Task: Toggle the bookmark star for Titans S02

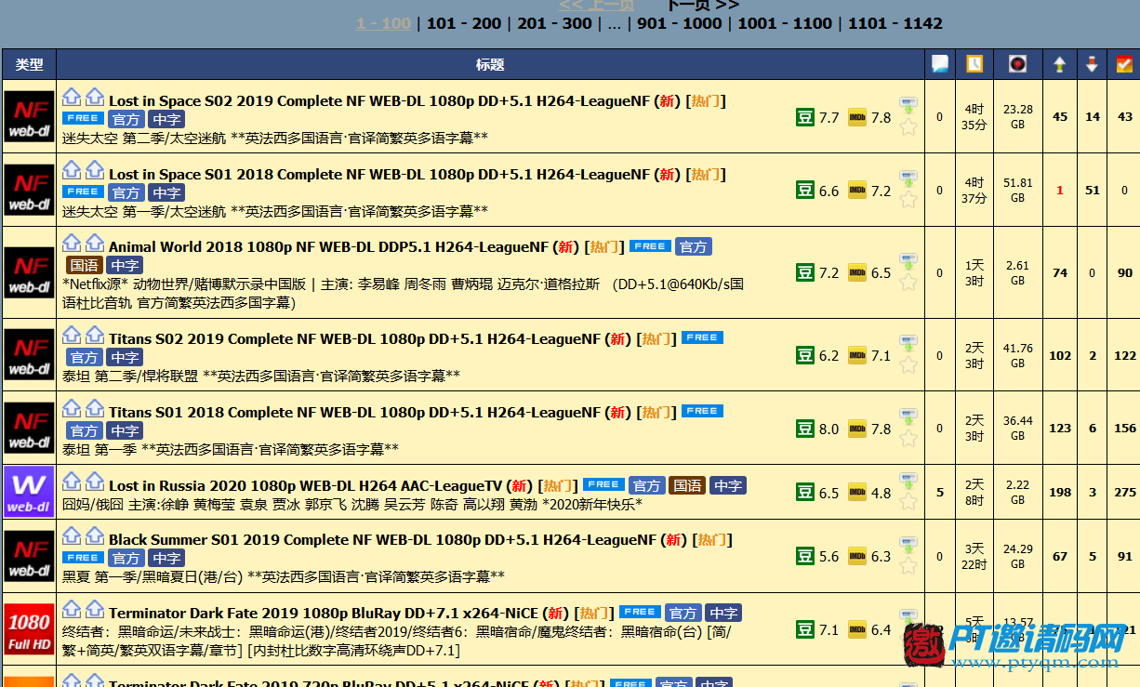Action: pyautogui.click(x=908, y=365)
